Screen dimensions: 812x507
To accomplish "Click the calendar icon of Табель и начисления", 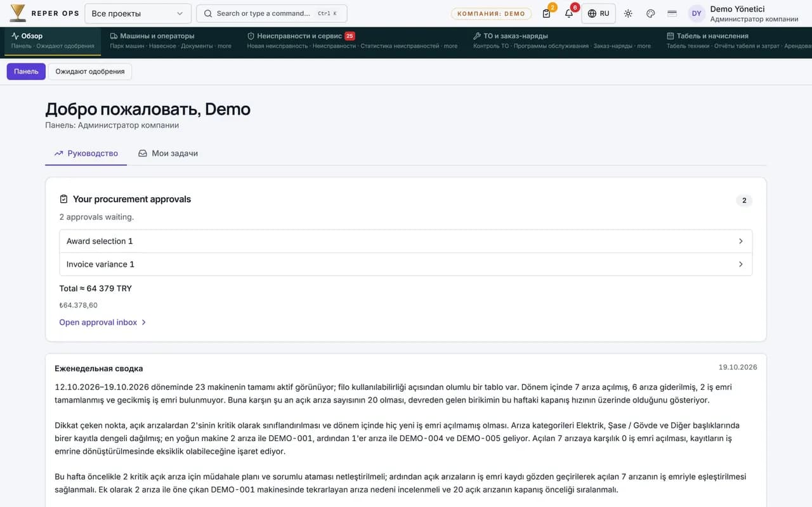I will (671, 36).
